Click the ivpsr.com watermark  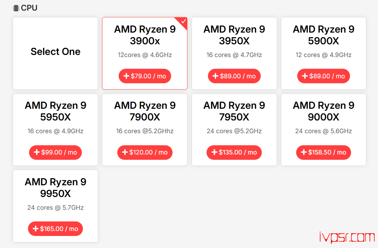(346, 238)
